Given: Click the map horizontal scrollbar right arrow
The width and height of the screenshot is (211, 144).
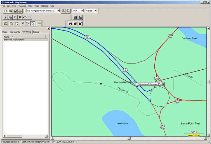Looking at the screenshot, I should [205, 138].
